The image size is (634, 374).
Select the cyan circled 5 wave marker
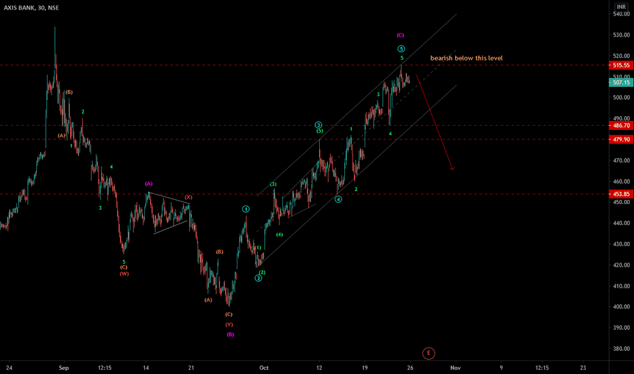401,49
